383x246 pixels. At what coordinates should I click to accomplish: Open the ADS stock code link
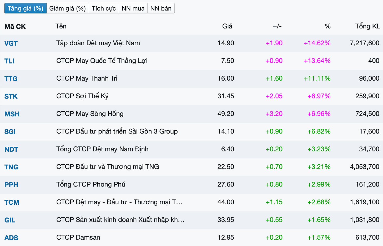coord(11,238)
